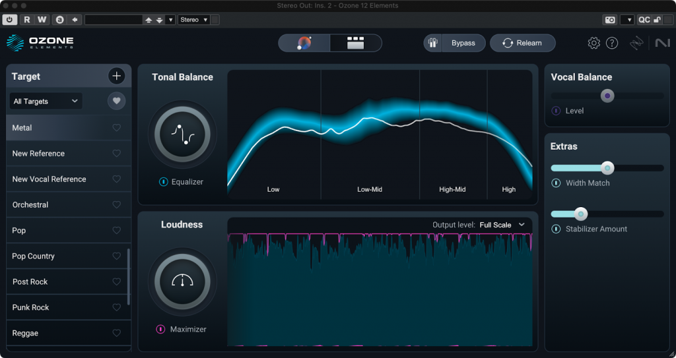Click the add target plus button
Screen dimensions: 676x358
(117, 76)
